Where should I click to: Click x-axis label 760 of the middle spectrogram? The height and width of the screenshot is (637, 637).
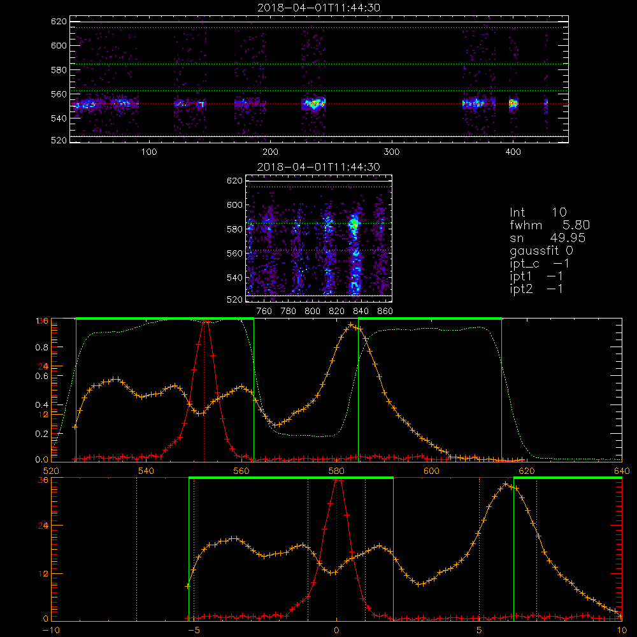(x=264, y=311)
